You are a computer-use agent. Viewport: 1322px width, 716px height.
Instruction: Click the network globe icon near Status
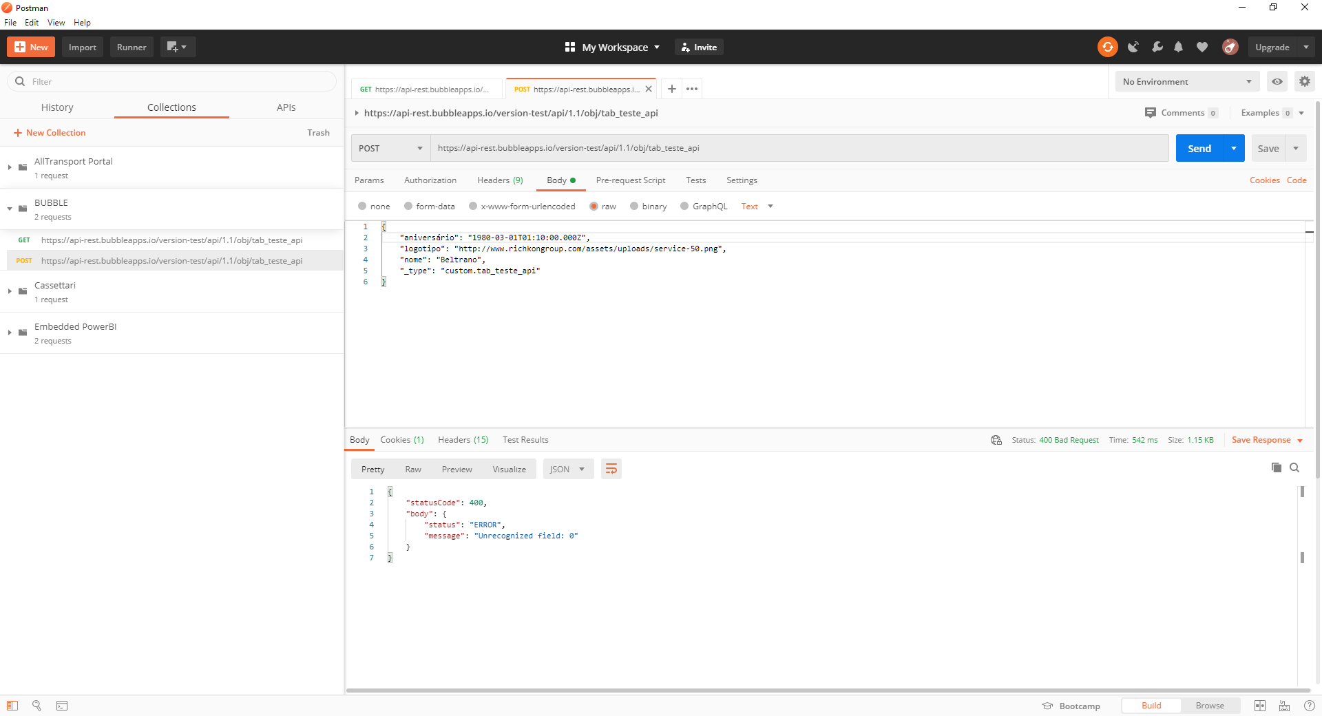coord(996,440)
